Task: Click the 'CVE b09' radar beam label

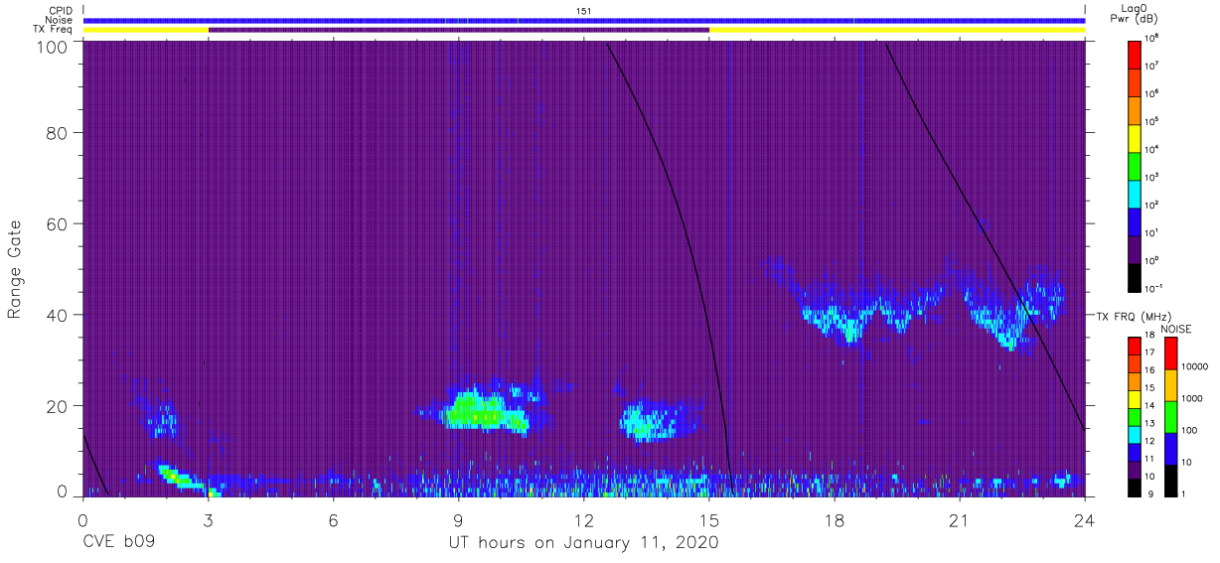Action: (118, 543)
